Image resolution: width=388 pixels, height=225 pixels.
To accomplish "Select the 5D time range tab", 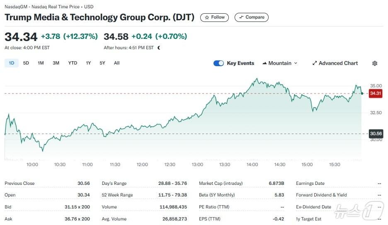I will tap(26, 63).
